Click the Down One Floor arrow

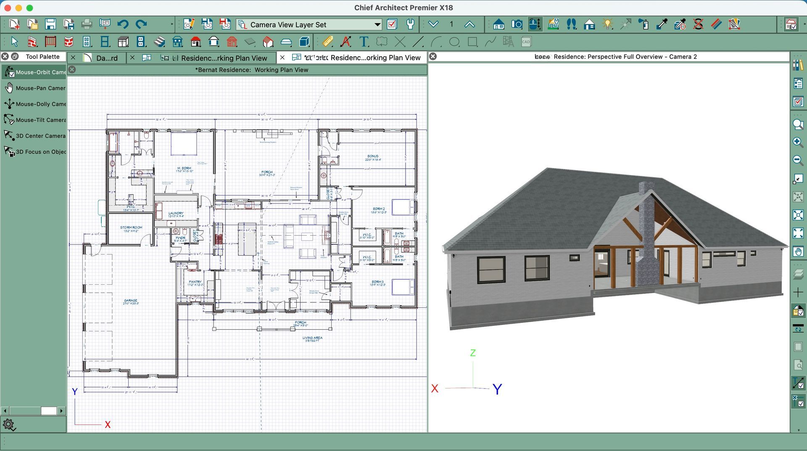coord(433,24)
